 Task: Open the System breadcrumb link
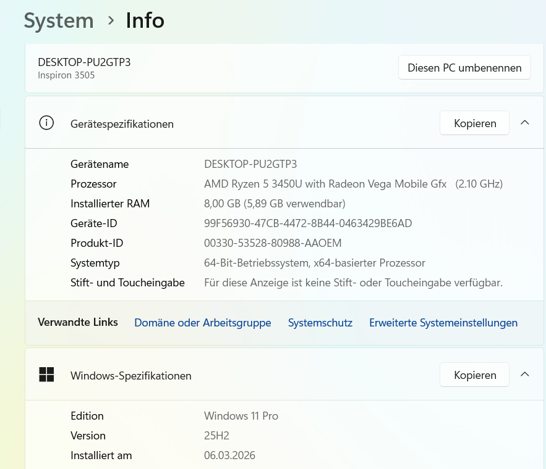[x=59, y=20]
